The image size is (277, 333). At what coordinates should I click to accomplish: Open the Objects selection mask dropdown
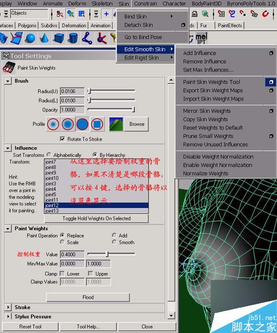pyautogui.click(x=6, y=14)
